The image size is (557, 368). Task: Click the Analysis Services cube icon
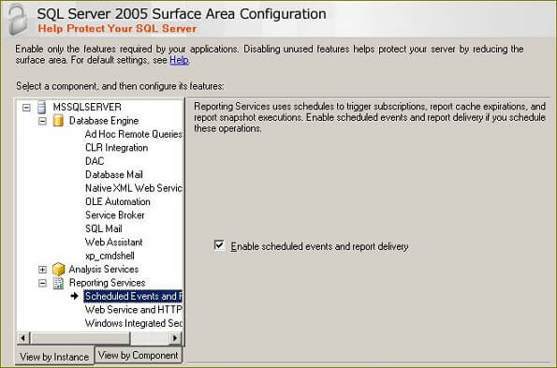click(58, 270)
